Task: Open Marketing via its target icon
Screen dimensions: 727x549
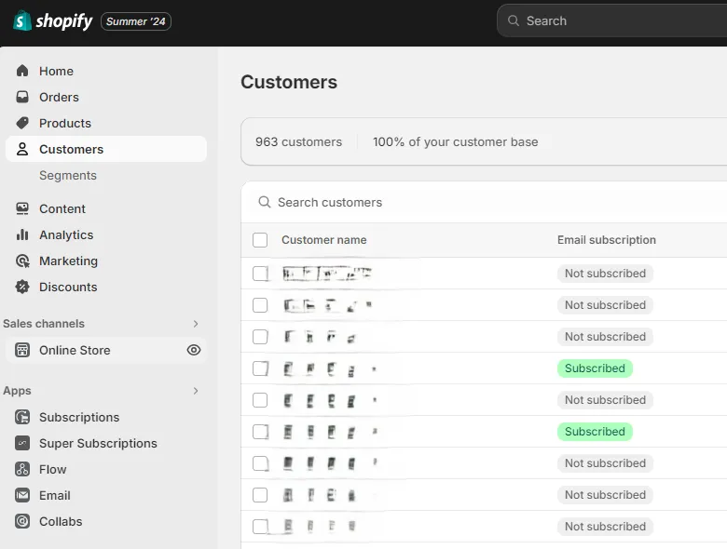Action: [x=22, y=261]
